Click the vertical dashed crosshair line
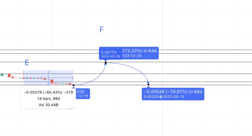Image resolution: width=252 pixels, height=136 pixels. [x=162, y=68]
